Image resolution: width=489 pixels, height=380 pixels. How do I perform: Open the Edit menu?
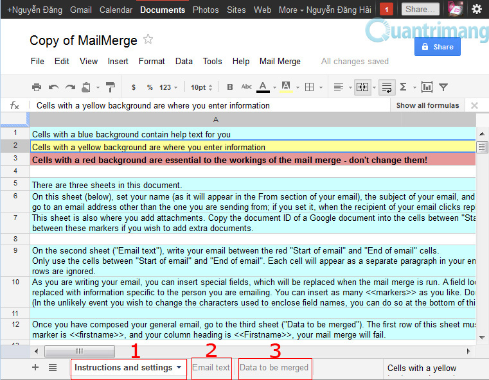tap(62, 62)
